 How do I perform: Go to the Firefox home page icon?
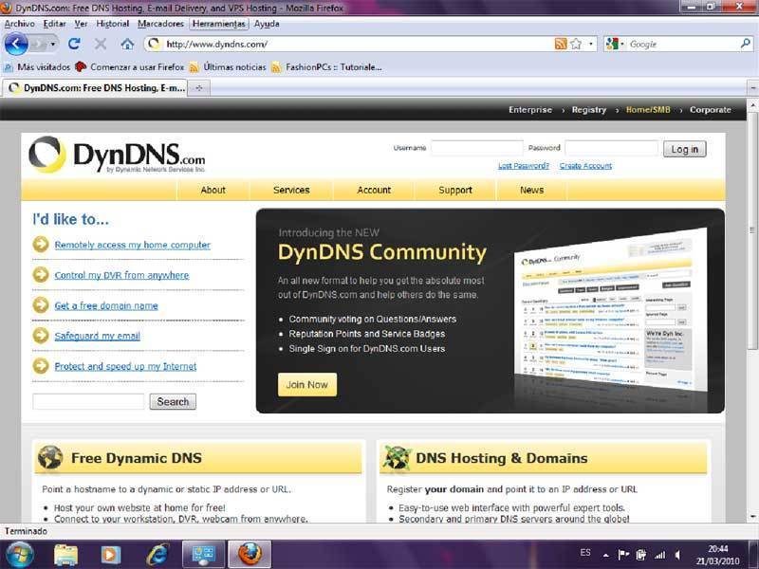[127, 44]
